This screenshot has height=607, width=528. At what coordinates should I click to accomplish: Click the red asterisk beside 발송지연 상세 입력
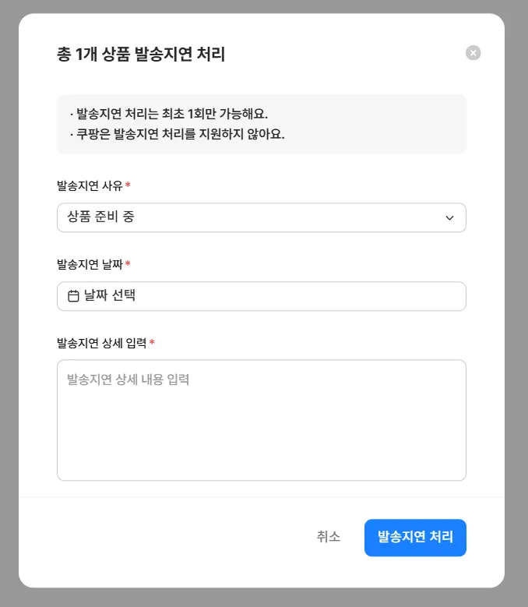[x=152, y=343]
